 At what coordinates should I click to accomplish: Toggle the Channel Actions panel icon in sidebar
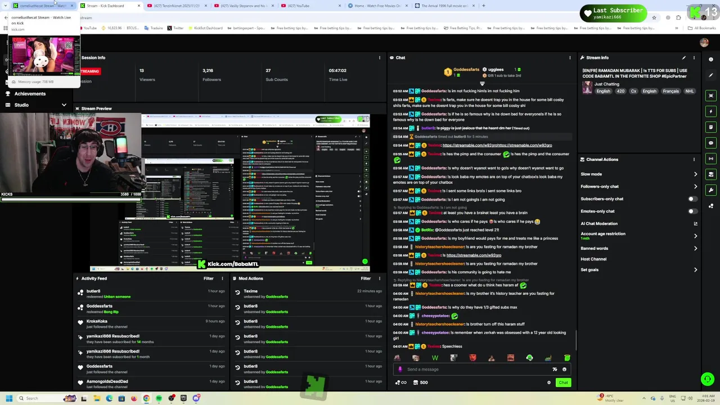(x=711, y=174)
